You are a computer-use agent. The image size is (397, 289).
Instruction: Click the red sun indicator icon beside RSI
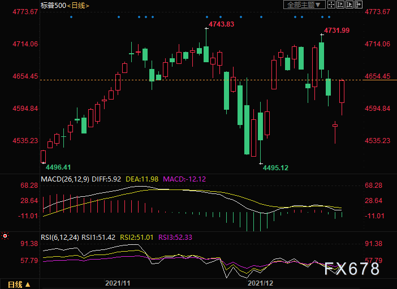5,236
